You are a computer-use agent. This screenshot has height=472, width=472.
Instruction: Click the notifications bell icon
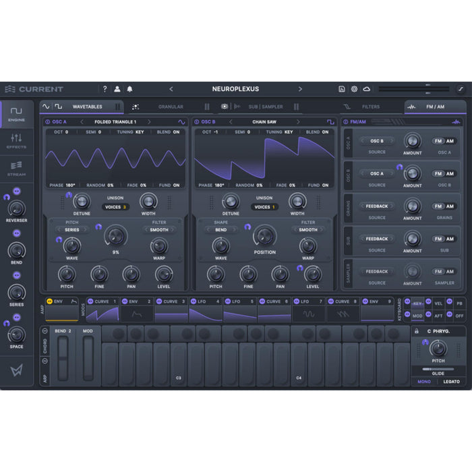(x=129, y=89)
